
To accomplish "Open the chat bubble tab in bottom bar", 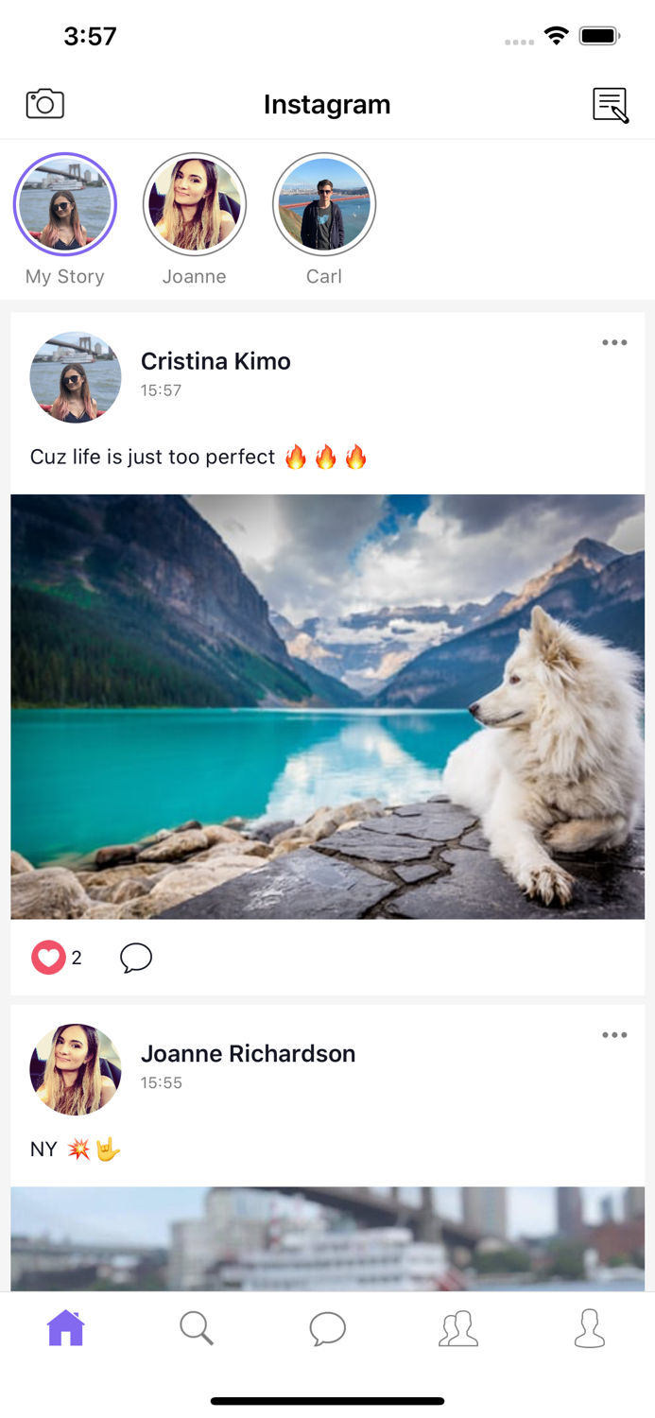I will [328, 1328].
